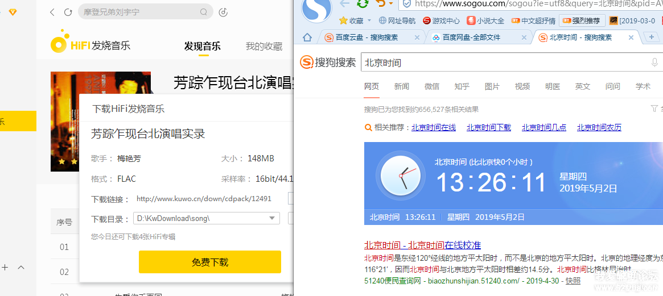Collapse the sidebar playlist chevron
The image size is (663, 296).
point(21,267)
